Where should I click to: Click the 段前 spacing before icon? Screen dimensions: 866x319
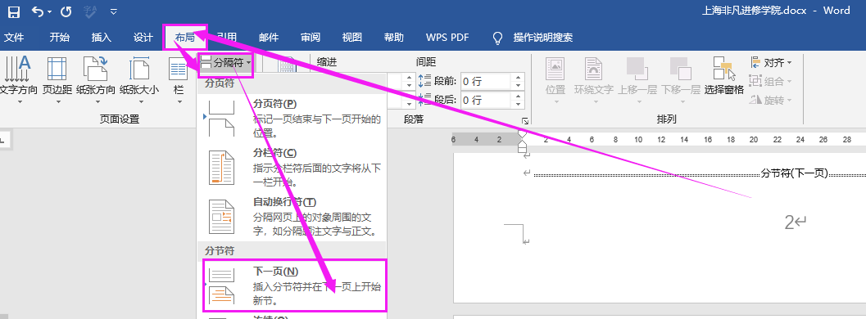click(424, 82)
